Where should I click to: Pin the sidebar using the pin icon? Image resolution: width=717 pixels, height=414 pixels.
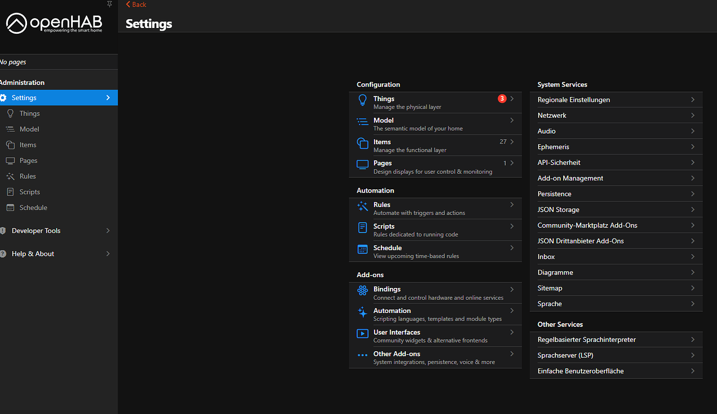[109, 4]
